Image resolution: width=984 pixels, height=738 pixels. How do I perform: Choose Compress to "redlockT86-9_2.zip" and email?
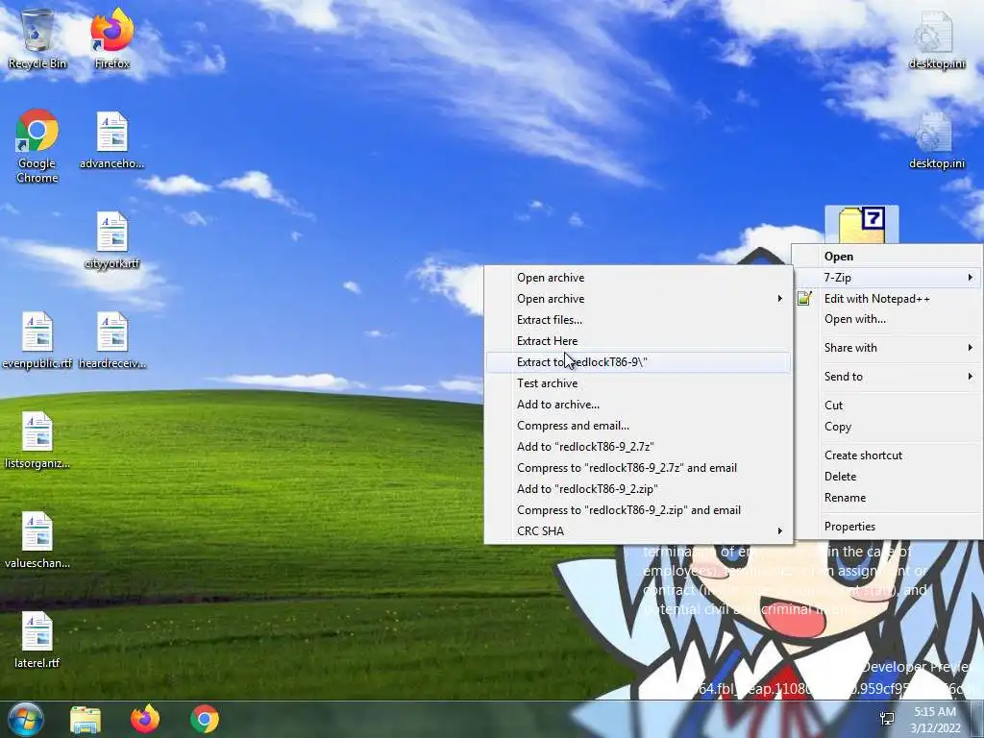[638, 510]
